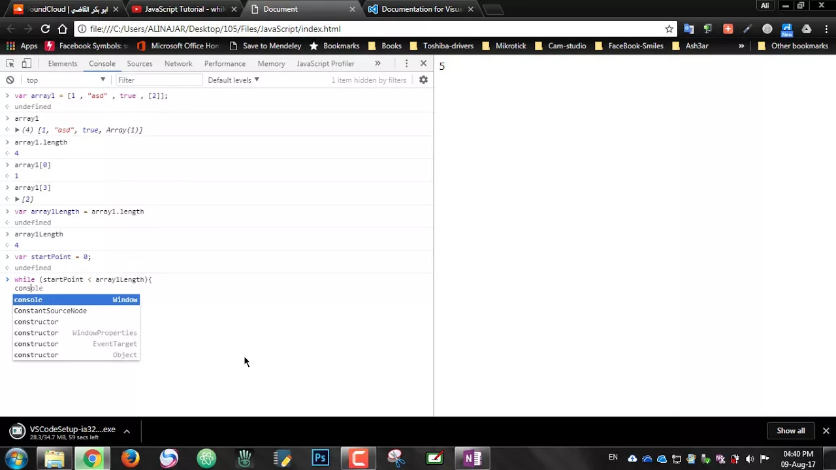Screen dimensions: 836x470
Task: Close the DevTools panel
Action: tap(423, 63)
